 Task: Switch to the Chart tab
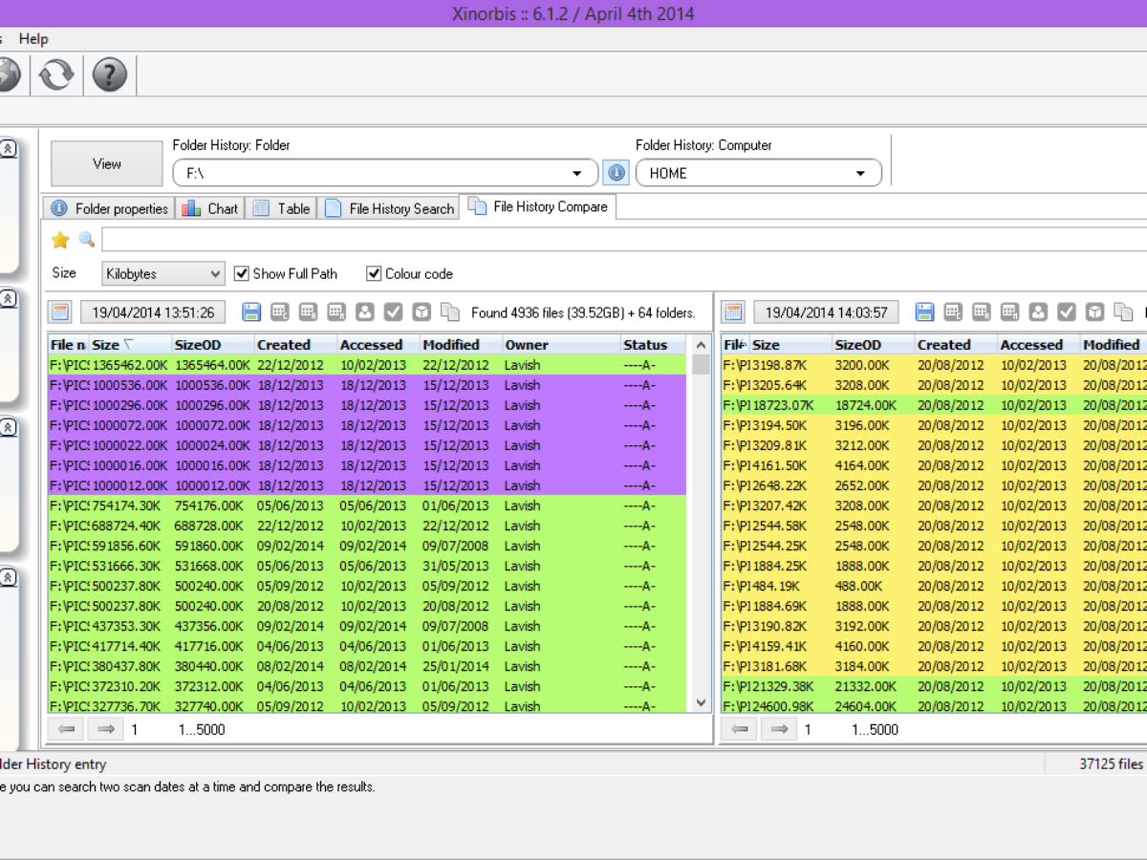[211, 208]
